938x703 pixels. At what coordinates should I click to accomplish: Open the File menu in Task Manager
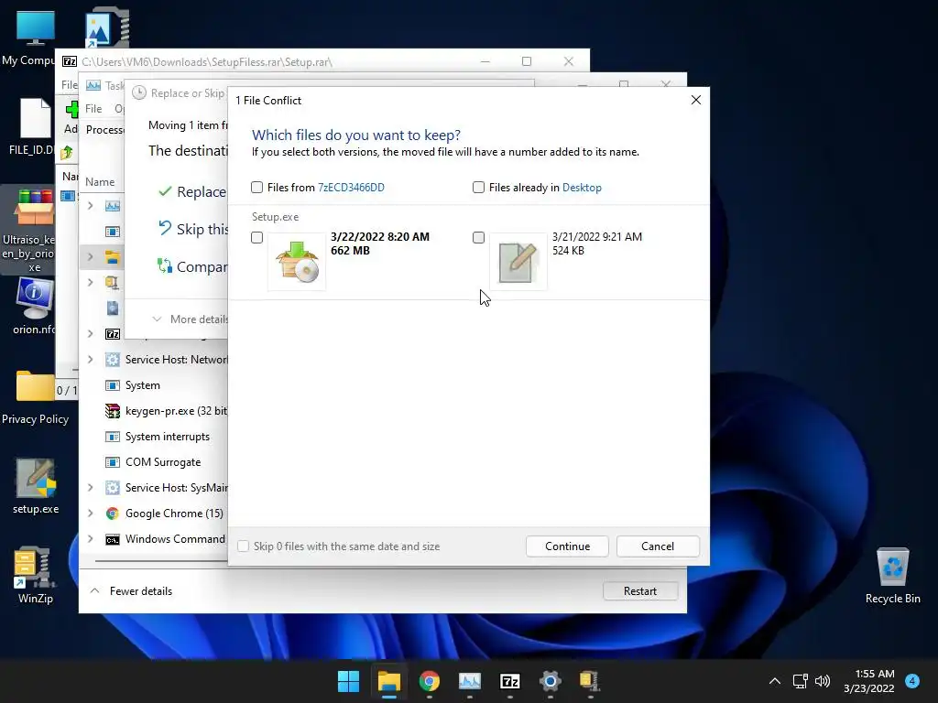tap(93, 108)
